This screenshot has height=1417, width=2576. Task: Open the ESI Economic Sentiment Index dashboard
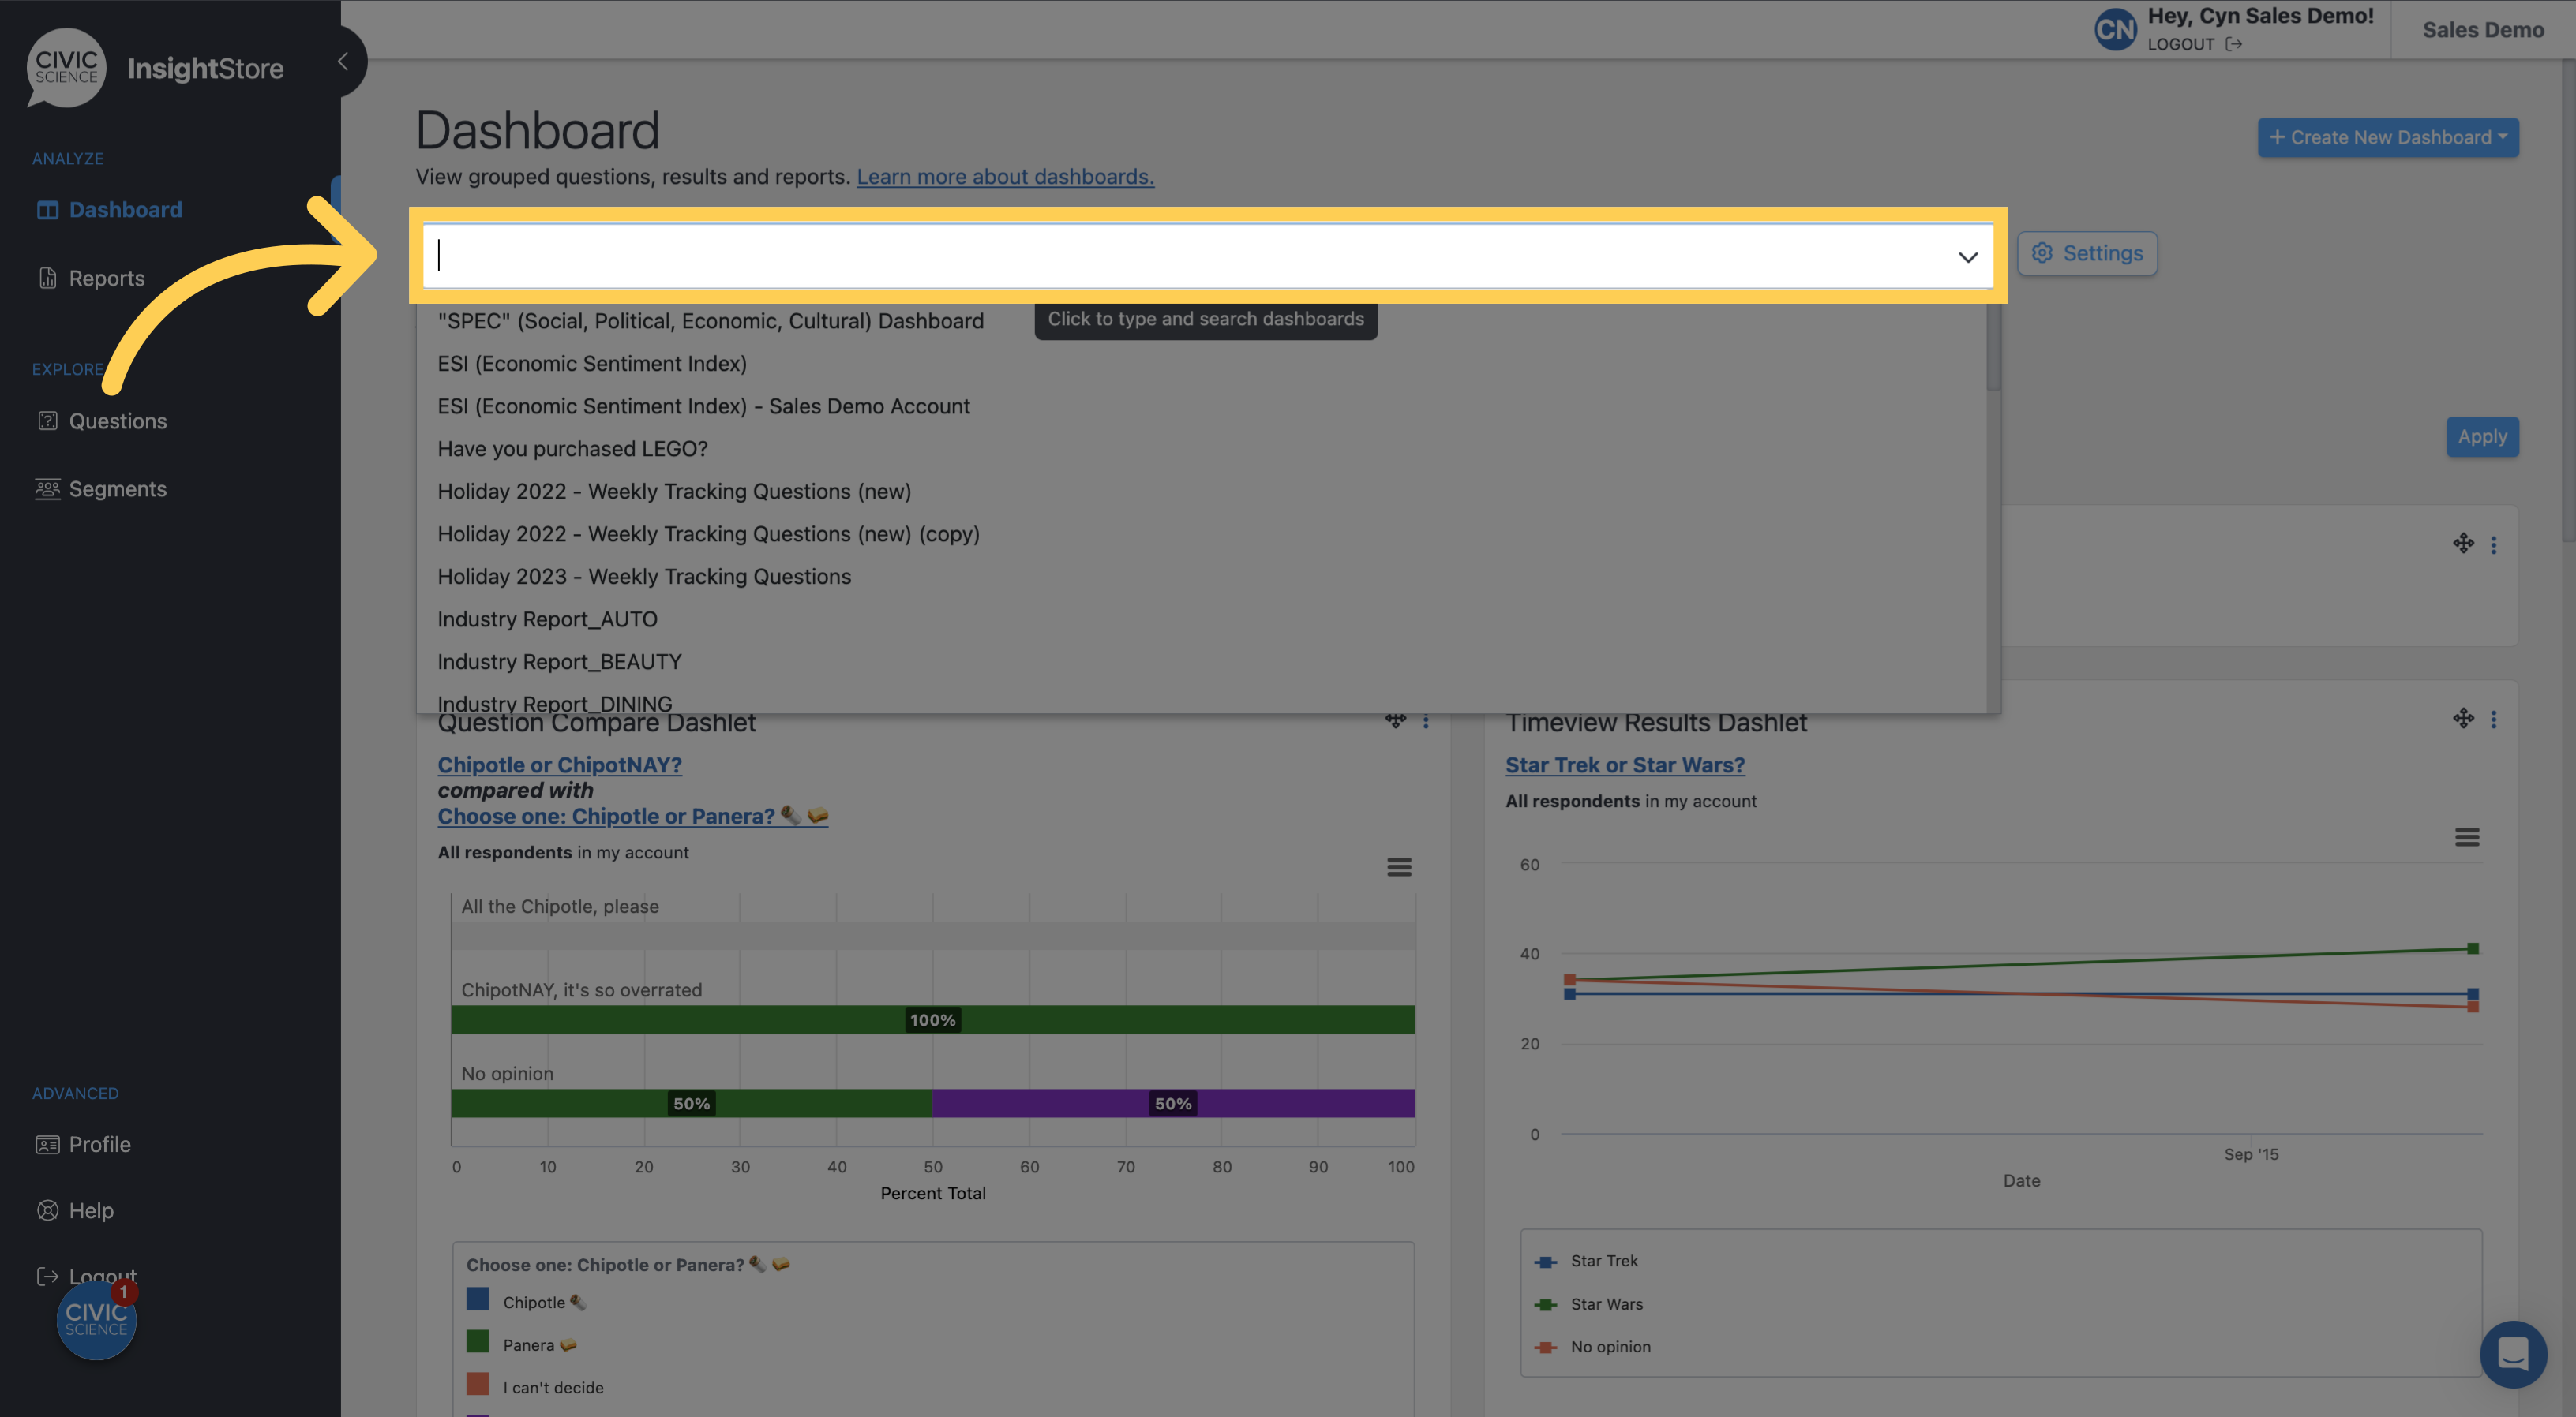point(591,363)
